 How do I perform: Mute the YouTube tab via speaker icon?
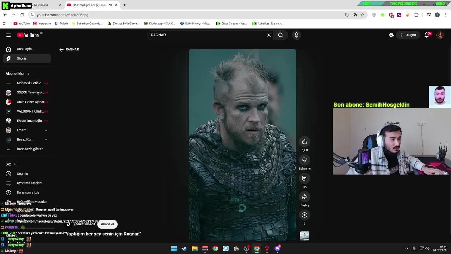point(110,5)
